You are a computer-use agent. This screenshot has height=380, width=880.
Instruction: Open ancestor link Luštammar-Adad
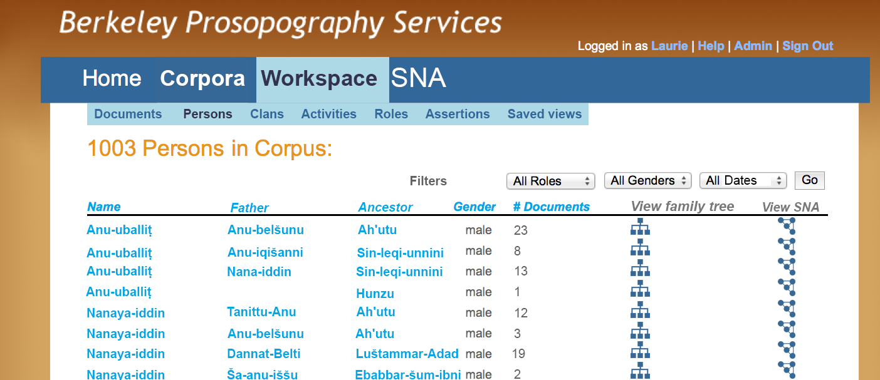click(x=407, y=354)
